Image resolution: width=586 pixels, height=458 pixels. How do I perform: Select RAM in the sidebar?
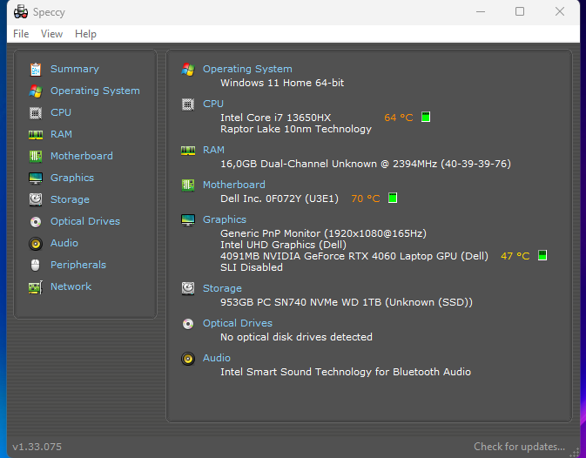[61, 134]
